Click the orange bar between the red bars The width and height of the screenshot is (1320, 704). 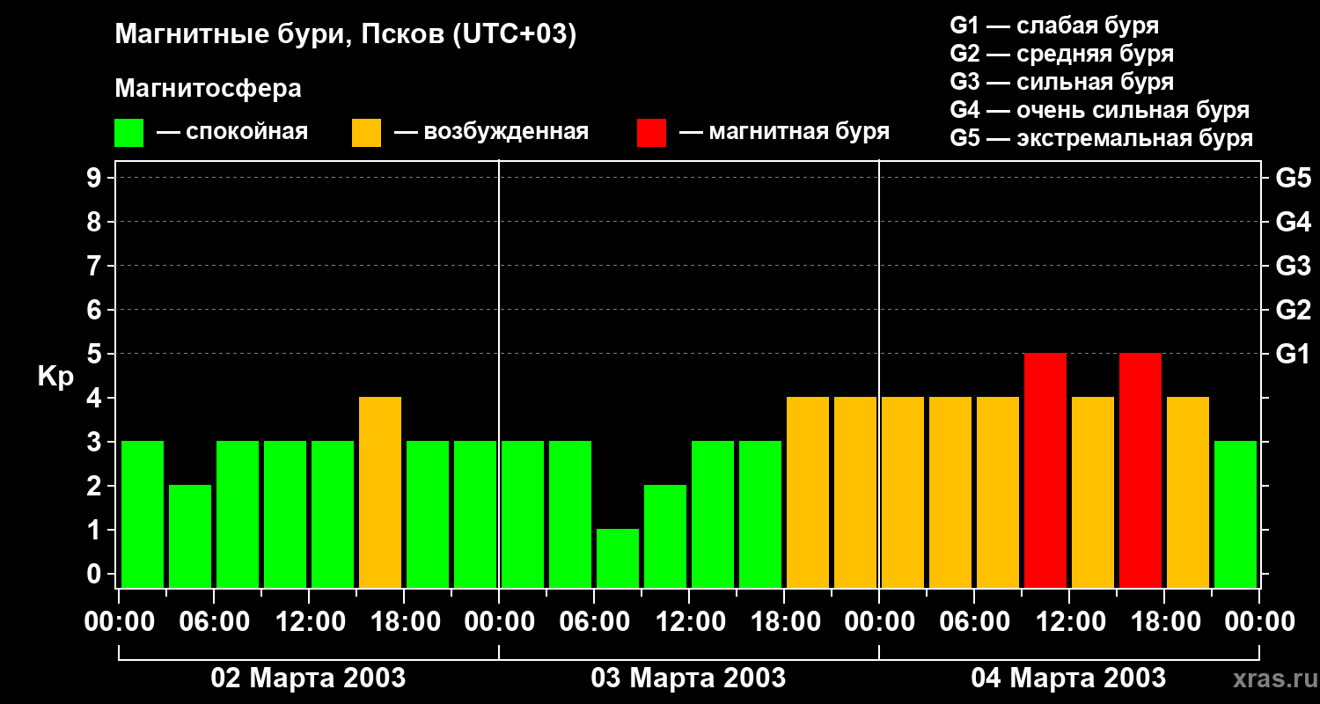pyautogui.click(x=1093, y=492)
